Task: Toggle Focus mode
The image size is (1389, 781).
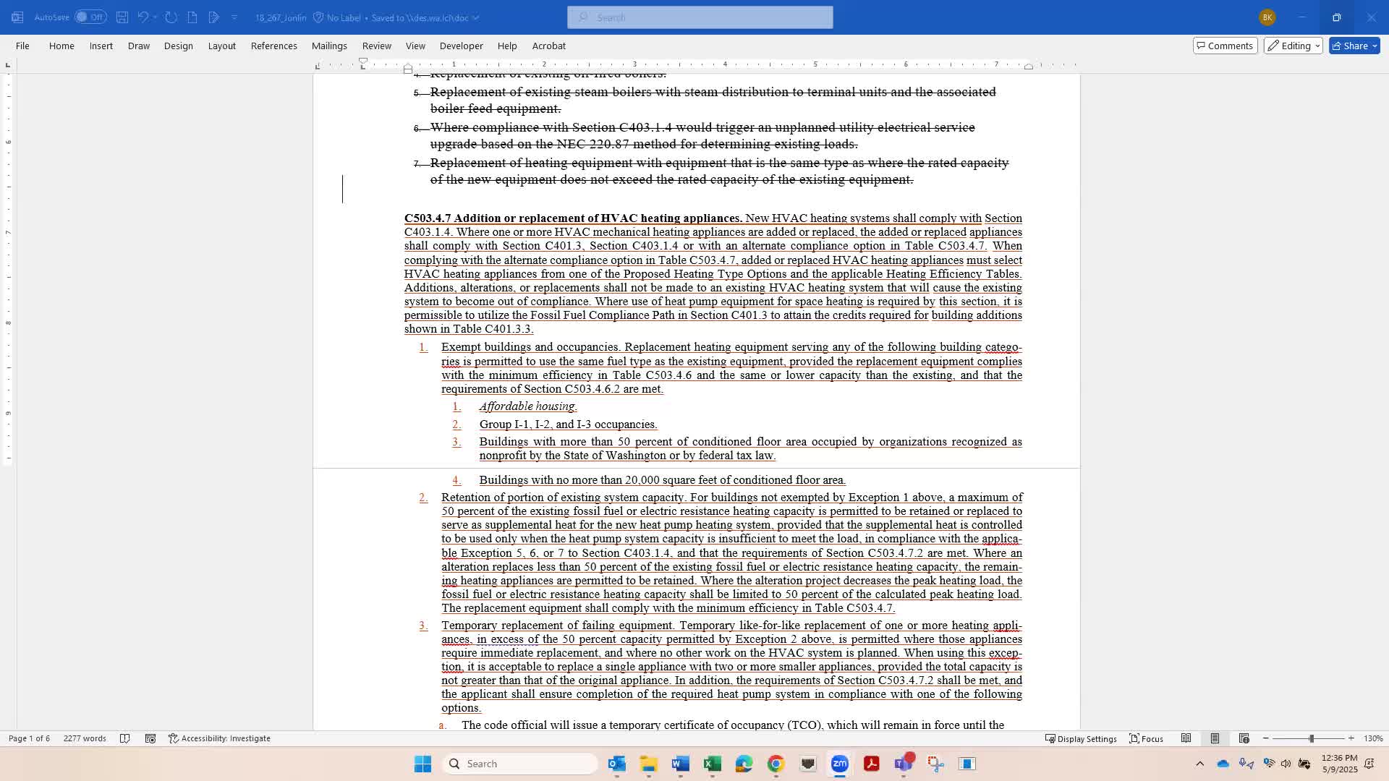Action: [x=1147, y=738]
